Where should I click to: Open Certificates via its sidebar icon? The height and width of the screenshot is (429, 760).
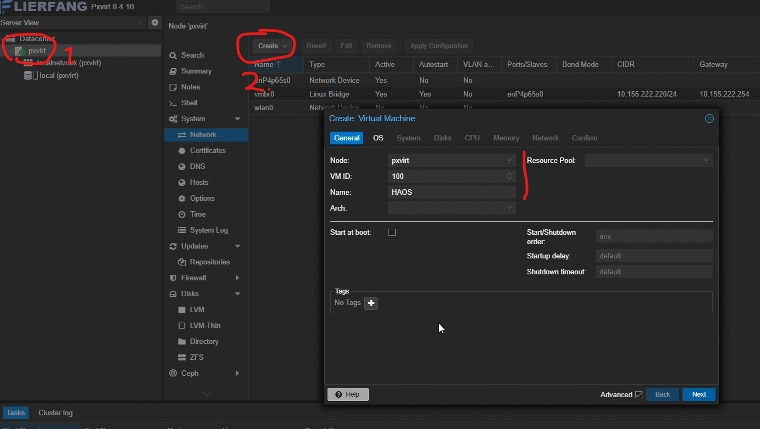[181, 150]
